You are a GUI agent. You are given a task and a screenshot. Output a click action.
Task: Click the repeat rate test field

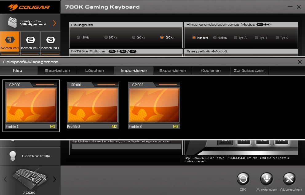pyautogui.click(x=126, y=146)
